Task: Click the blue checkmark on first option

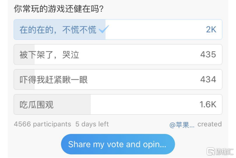Action: (x=104, y=29)
